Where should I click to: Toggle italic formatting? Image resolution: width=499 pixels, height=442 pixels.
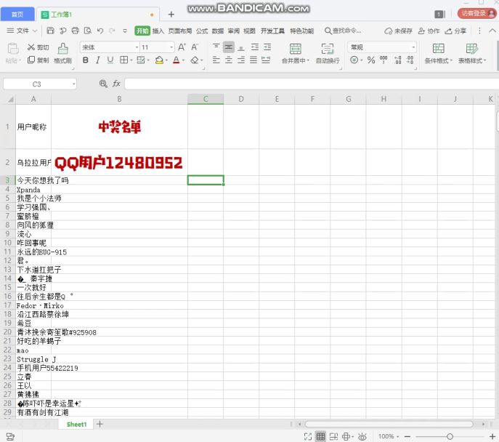(98, 60)
